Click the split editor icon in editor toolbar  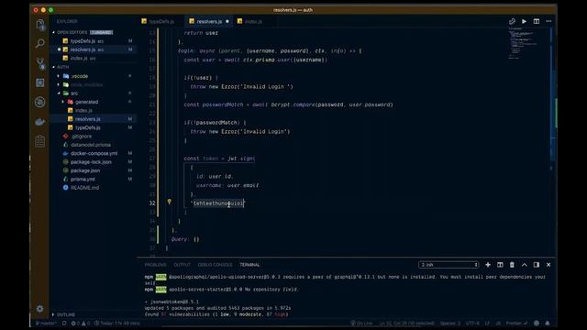pos(537,21)
